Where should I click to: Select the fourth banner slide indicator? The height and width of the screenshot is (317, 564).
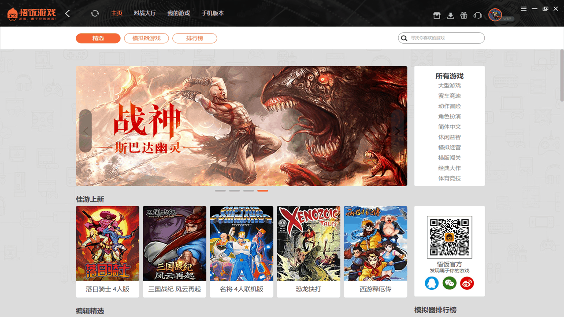click(263, 191)
